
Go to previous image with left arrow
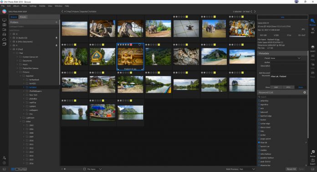point(251,11)
